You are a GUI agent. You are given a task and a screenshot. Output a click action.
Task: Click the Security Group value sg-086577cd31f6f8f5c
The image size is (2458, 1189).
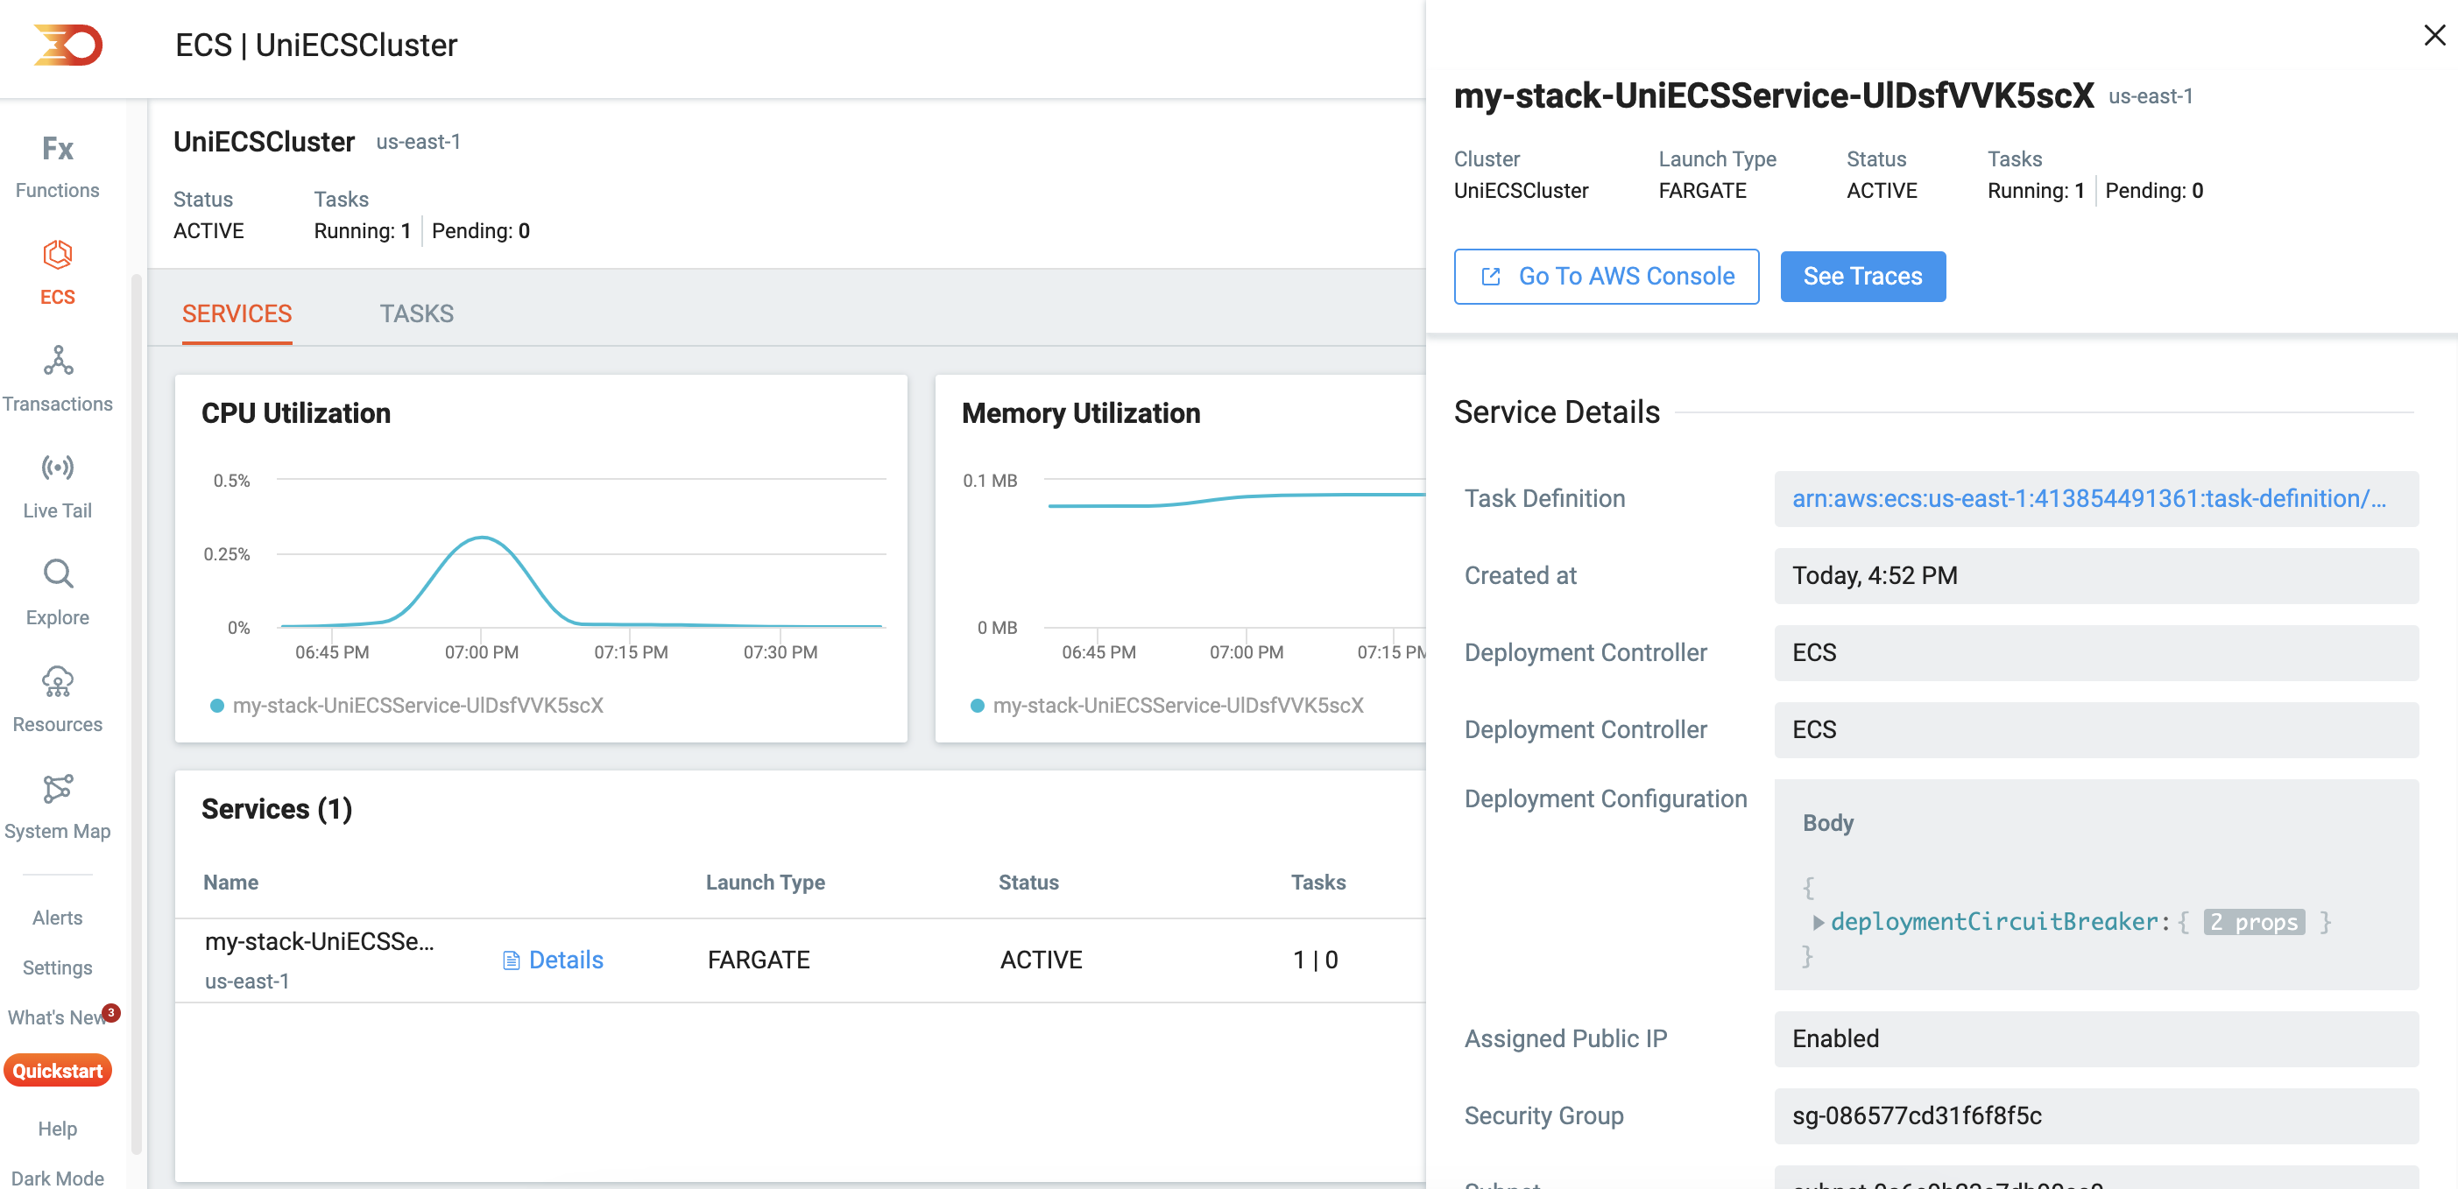[x=2095, y=1115]
